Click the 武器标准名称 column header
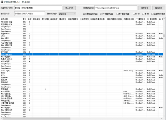The height and width of the screenshot is (120, 166). click(x=129, y=19)
